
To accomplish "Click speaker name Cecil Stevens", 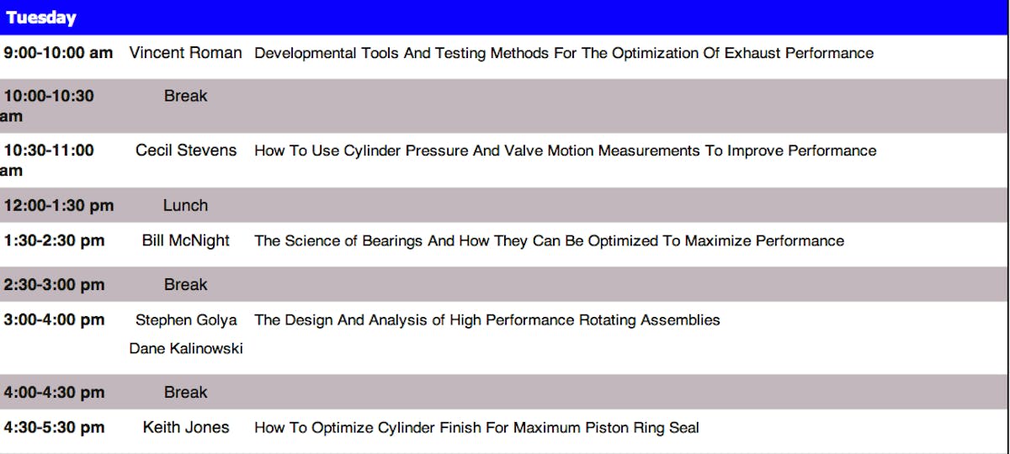I will point(186,150).
